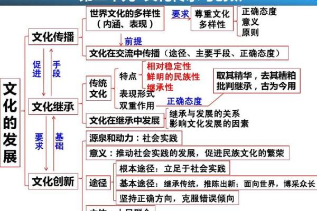Select the 文化传播 box

(53, 37)
